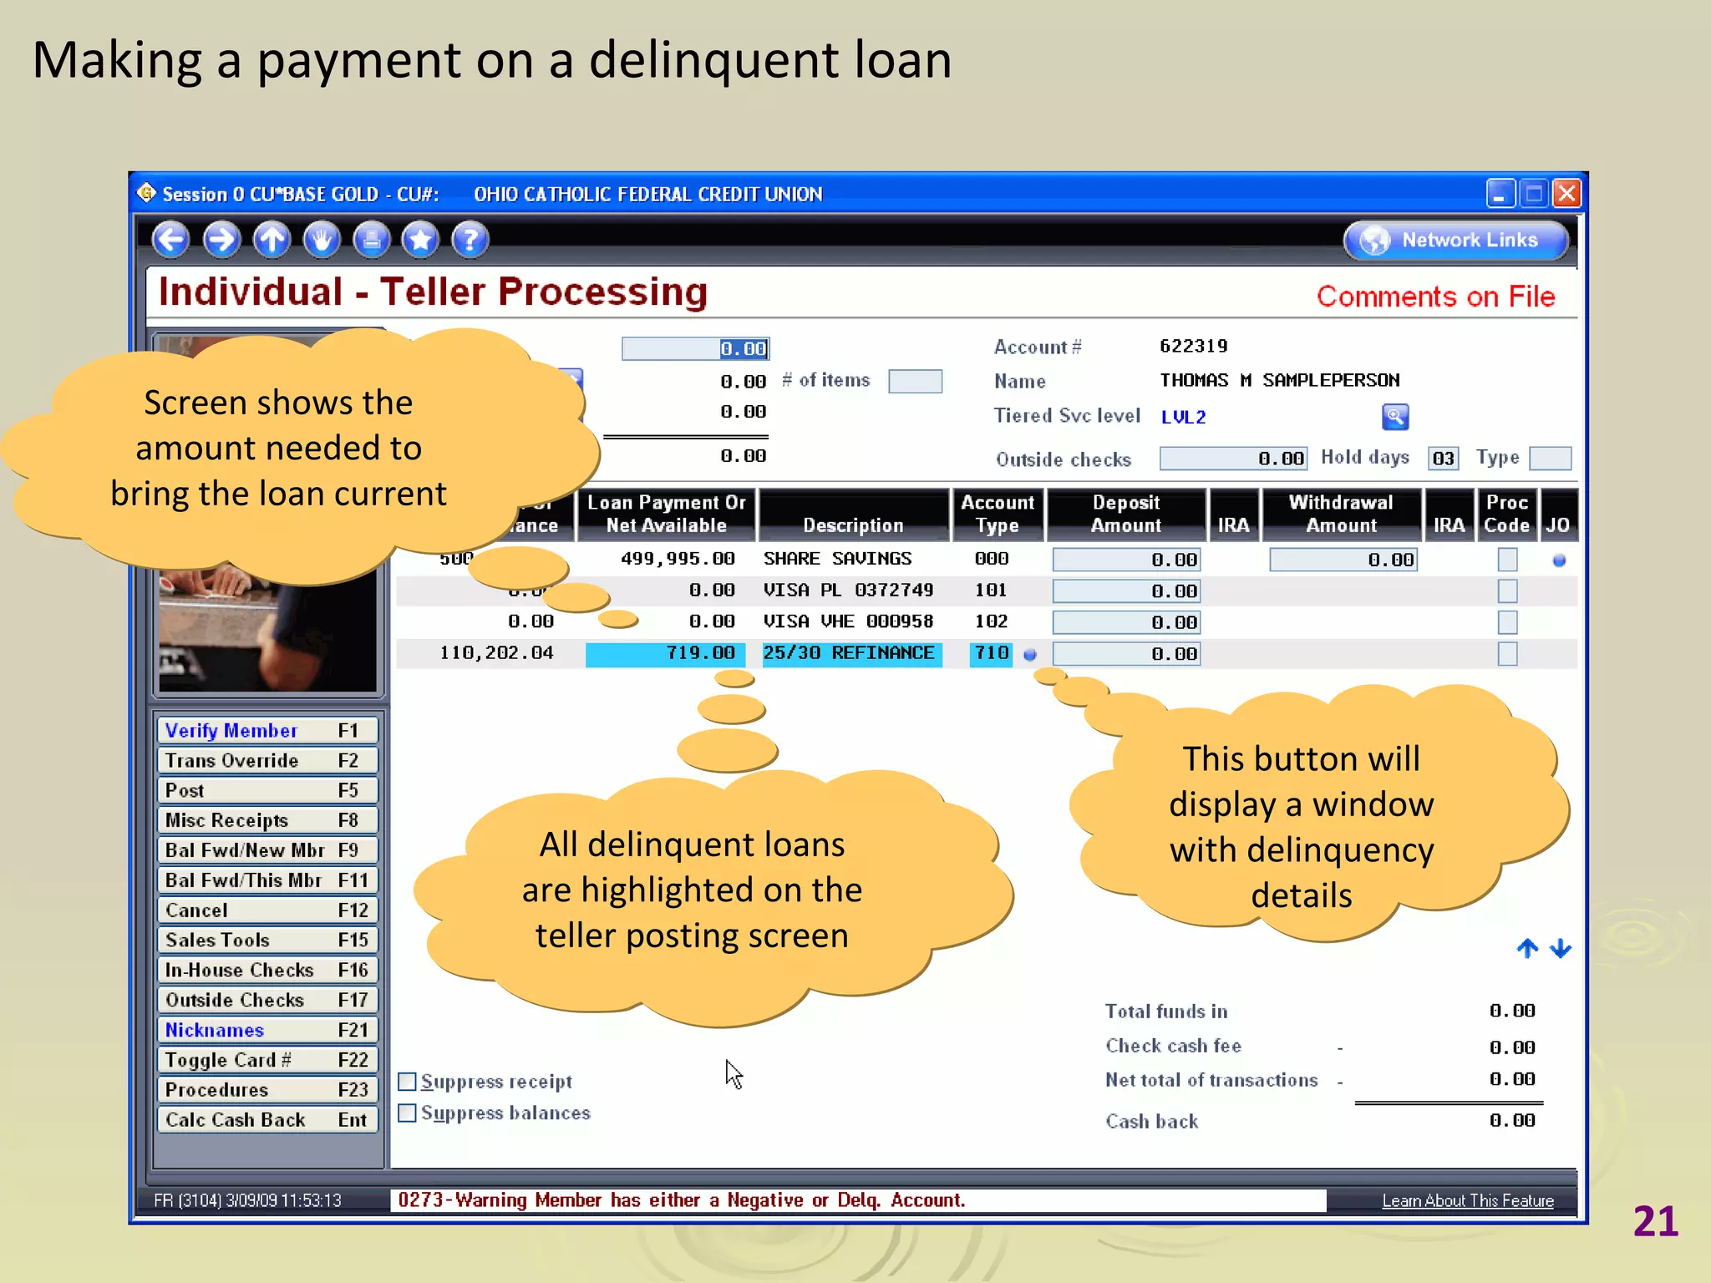Viewport: 1711px width, 1283px height.
Task: Select Cancel F12
Action: tap(267, 910)
